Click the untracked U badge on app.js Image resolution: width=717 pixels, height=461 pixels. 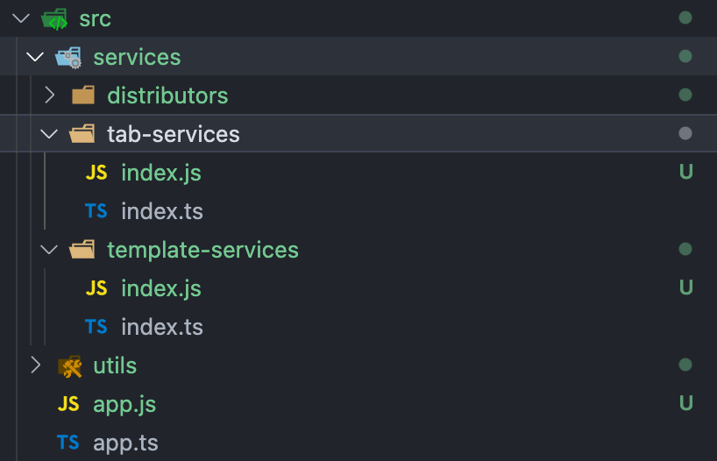pyautogui.click(x=685, y=404)
